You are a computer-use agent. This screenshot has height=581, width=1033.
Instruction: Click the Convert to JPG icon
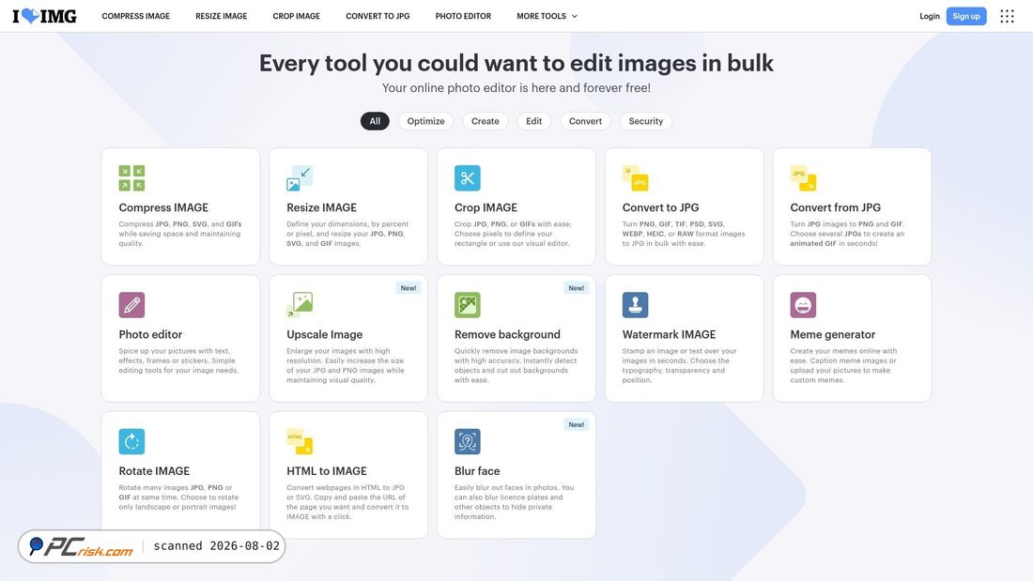coord(635,177)
